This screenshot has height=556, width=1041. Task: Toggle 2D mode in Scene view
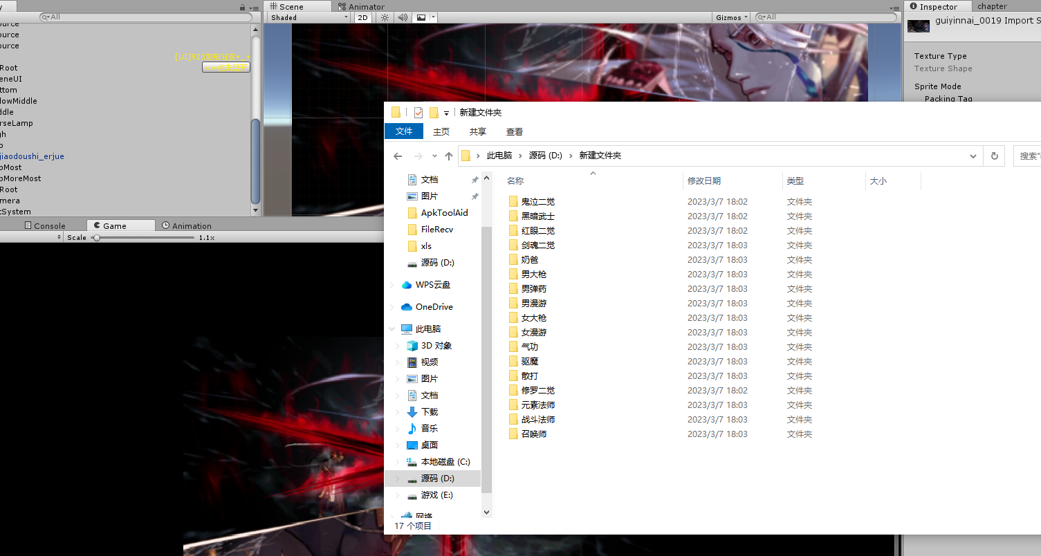(x=362, y=18)
